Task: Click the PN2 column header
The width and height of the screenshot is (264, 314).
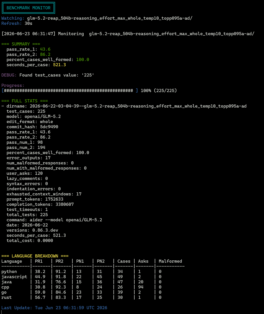Action: (x=101, y=261)
